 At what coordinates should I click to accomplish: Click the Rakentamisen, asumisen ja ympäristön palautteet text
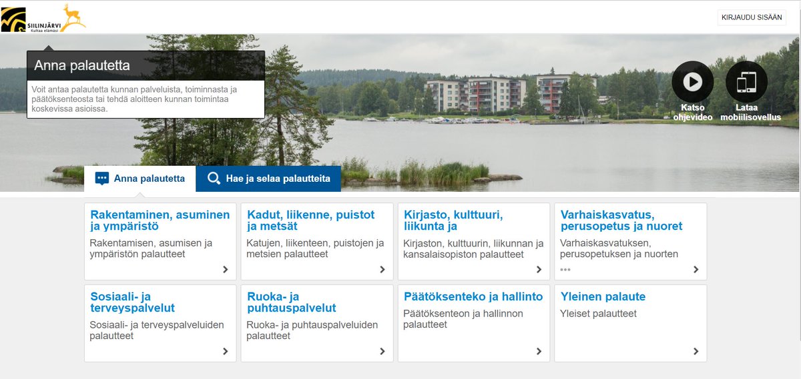pos(151,248)
